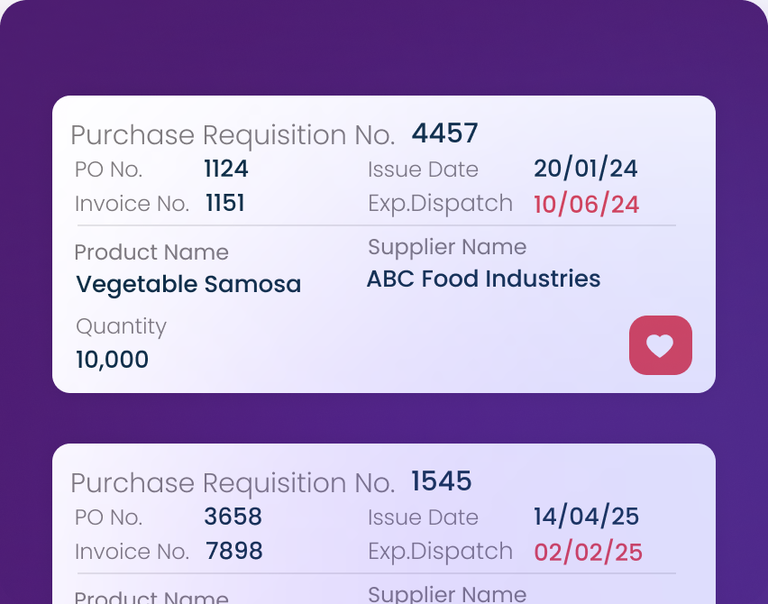This screenshot has height=604, width=768.
Task: Click the quantity value 10,000
Action: coord(113,360)
